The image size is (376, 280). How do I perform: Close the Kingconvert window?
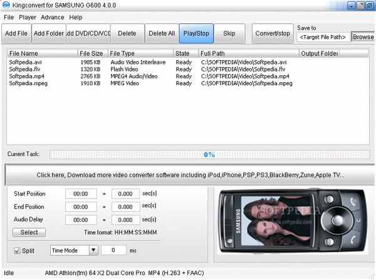tap(370, 5)
